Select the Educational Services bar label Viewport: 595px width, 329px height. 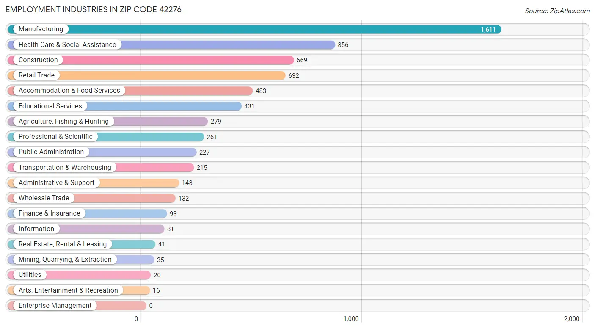[50, 106]
